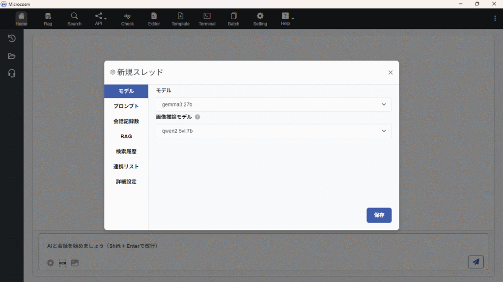The height and width of the screenshot is (282, 503).
Task: Click the headset icon in left sidebar
Action: point(12,73)
